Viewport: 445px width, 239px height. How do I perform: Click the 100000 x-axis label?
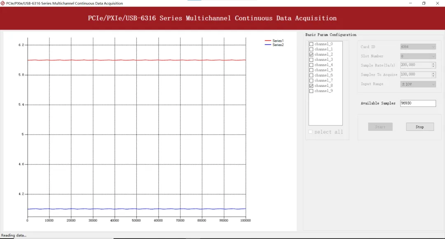point(246,220)
